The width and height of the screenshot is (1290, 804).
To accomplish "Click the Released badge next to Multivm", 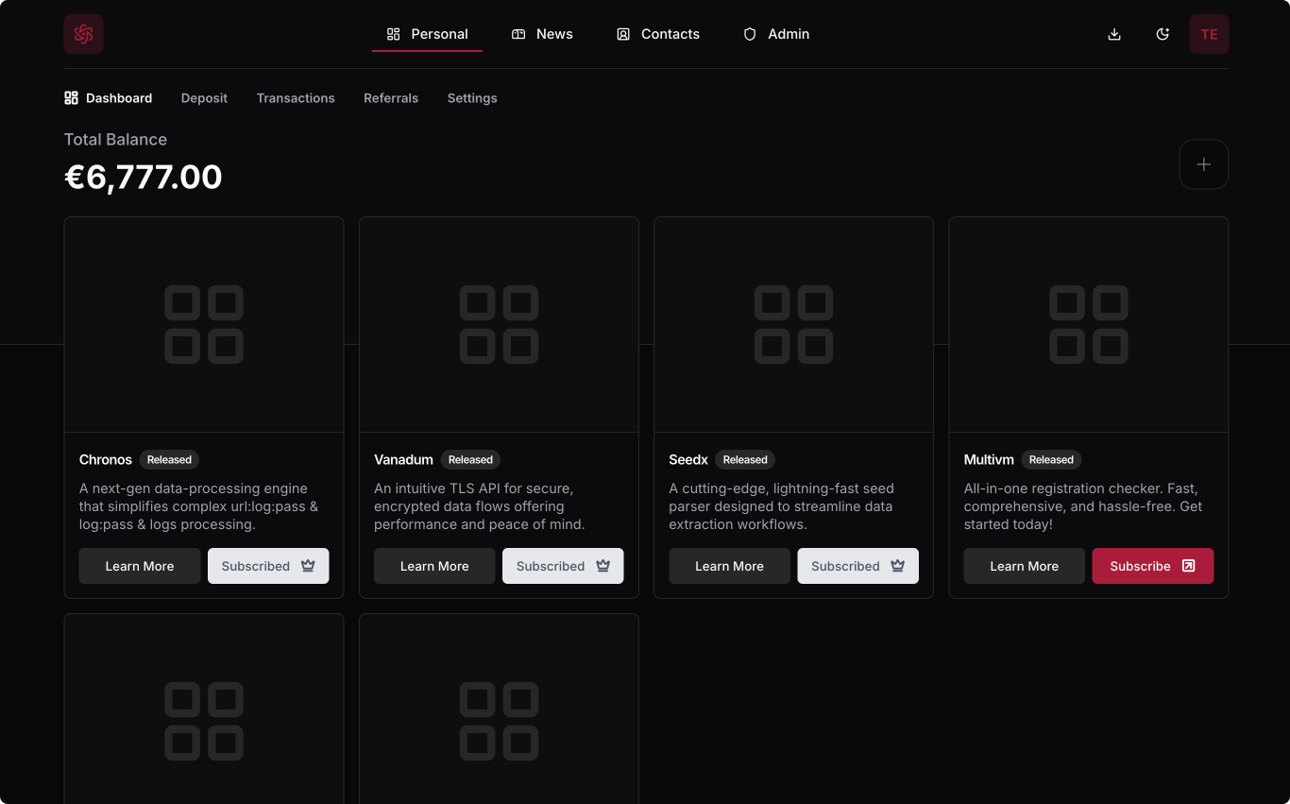I will 1051,460.
